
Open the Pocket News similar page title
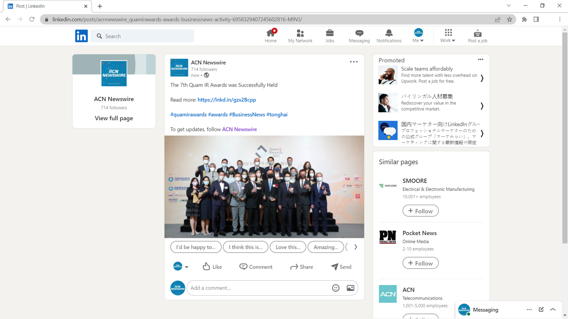(420, 233)
